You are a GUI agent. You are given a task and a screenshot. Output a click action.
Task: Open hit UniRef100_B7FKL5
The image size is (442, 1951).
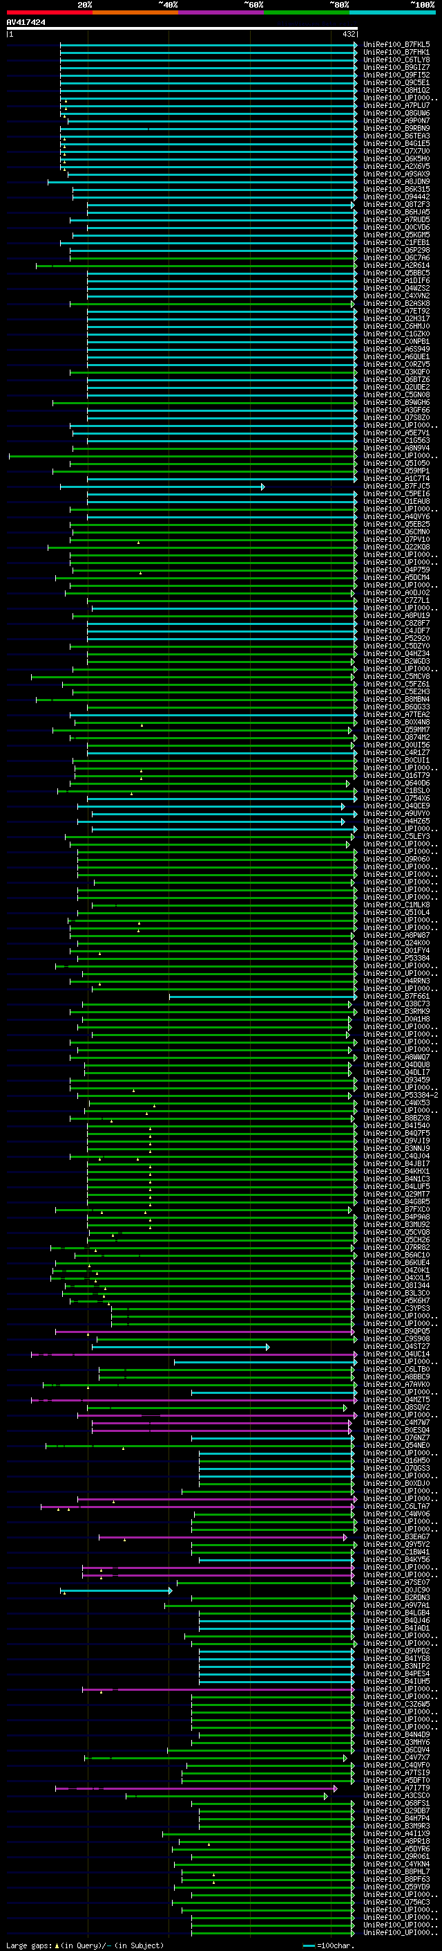pyautogui.click(x=396, y=45)
